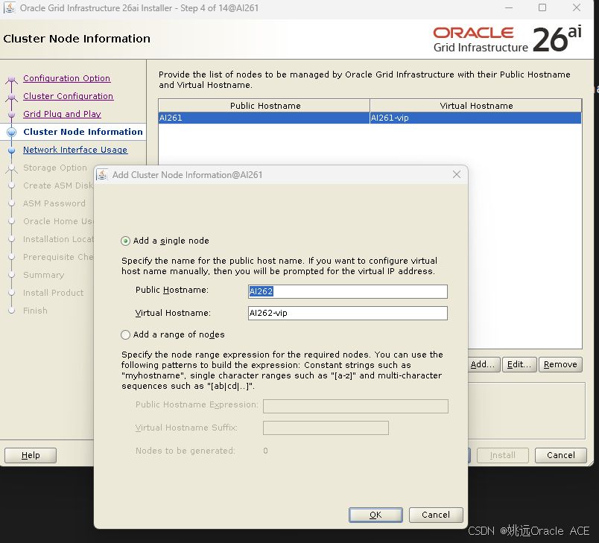This screenshot has width=599, height=543.
Task: Click the Install Product step in the sidebar
Action: pos(53,293)
